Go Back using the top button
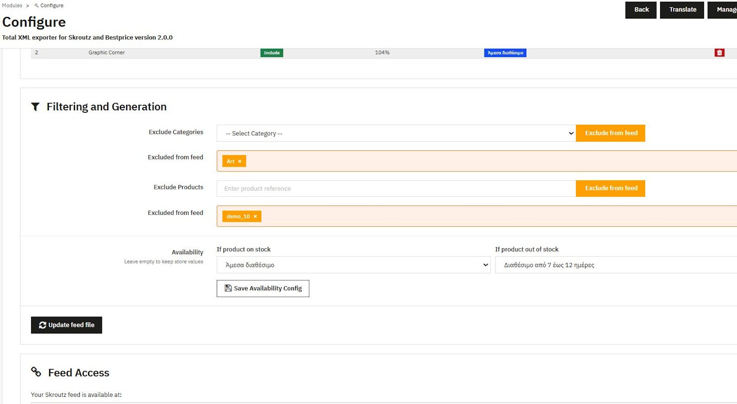This screenshot has width=737, height=404. [641, 10]
